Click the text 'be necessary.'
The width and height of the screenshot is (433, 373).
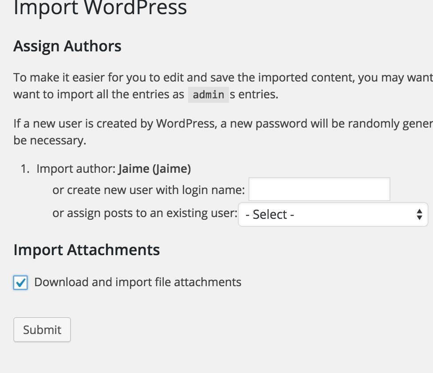tap(50, 140)
